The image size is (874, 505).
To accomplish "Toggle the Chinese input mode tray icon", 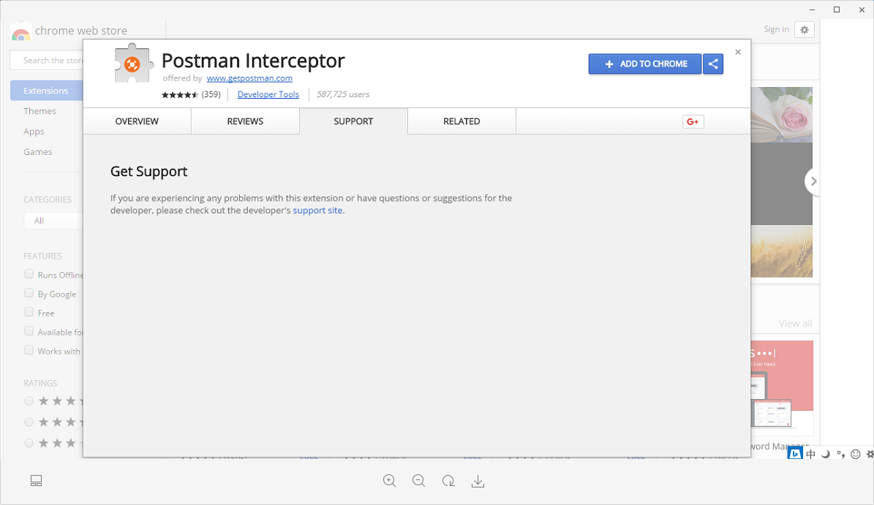I will (x=810, y=455).
